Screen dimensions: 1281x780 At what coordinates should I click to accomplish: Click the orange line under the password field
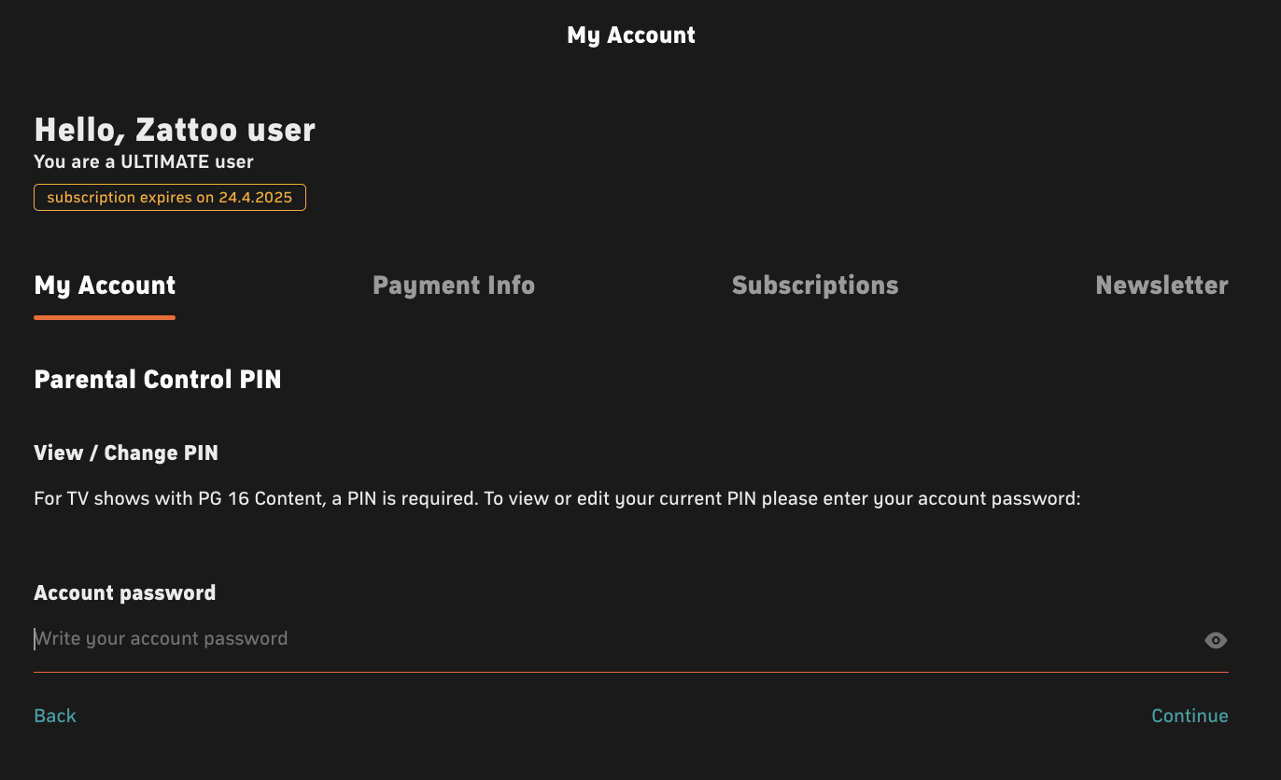click(631, 672)
